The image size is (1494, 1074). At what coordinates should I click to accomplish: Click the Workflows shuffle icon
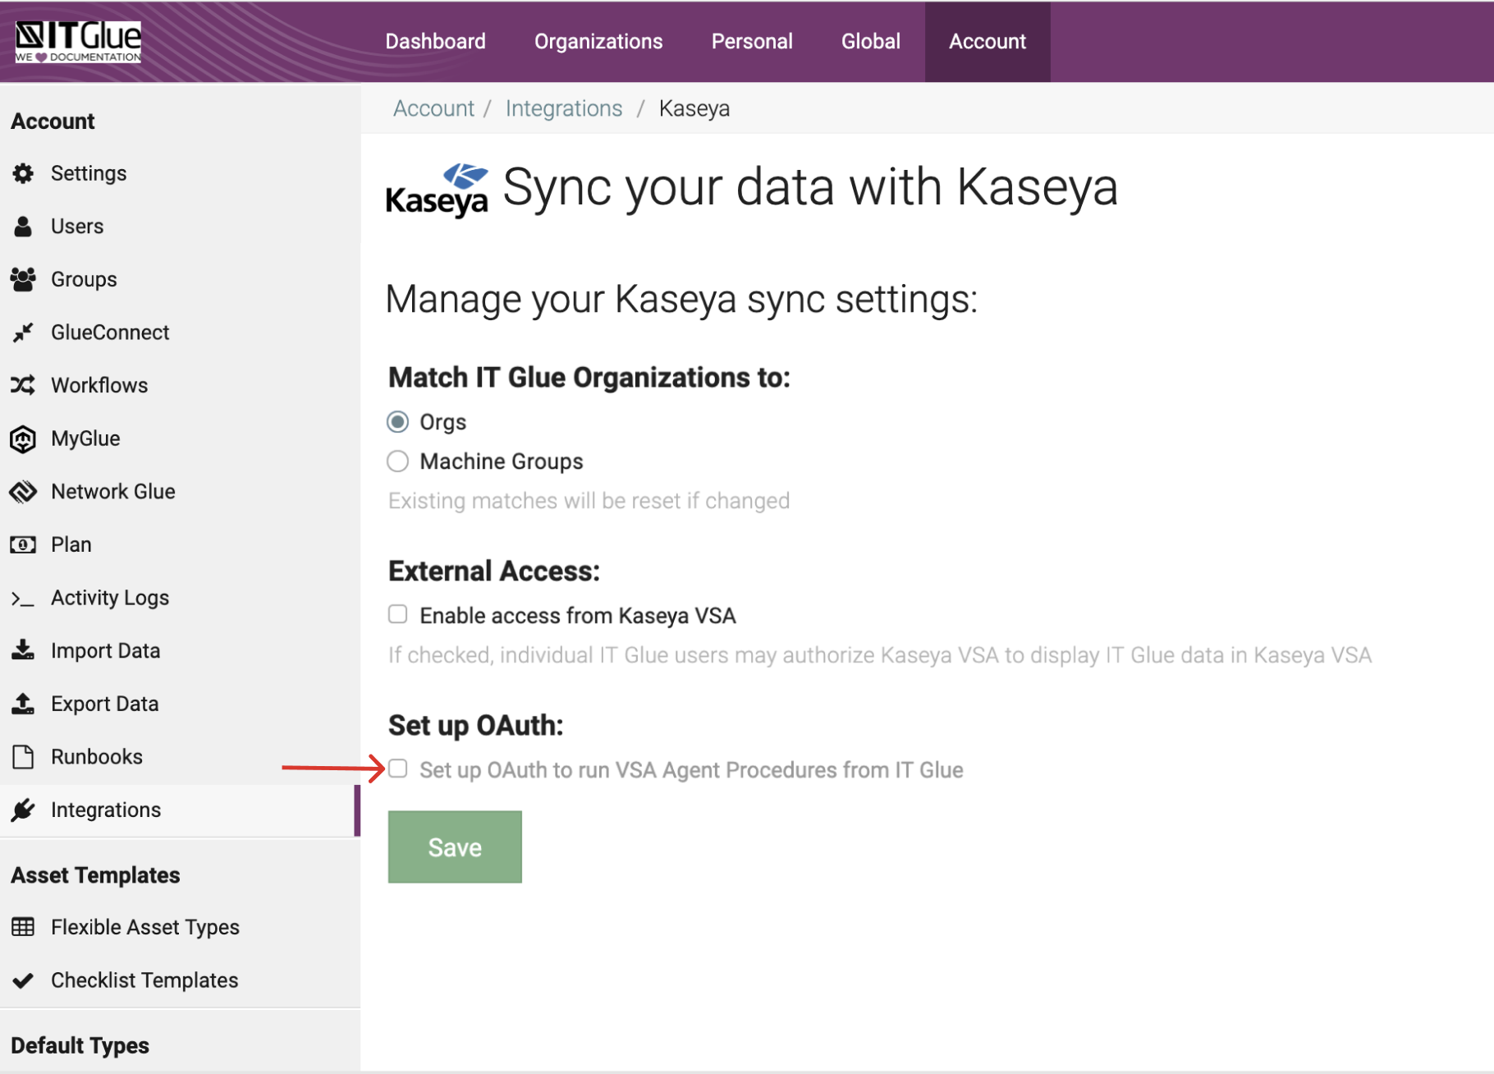23,385
